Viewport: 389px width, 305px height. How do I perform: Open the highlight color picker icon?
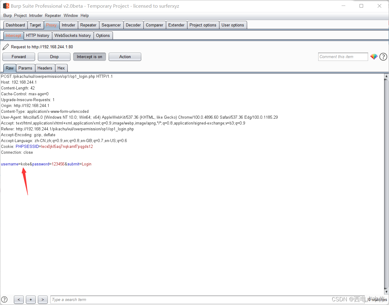374,57
